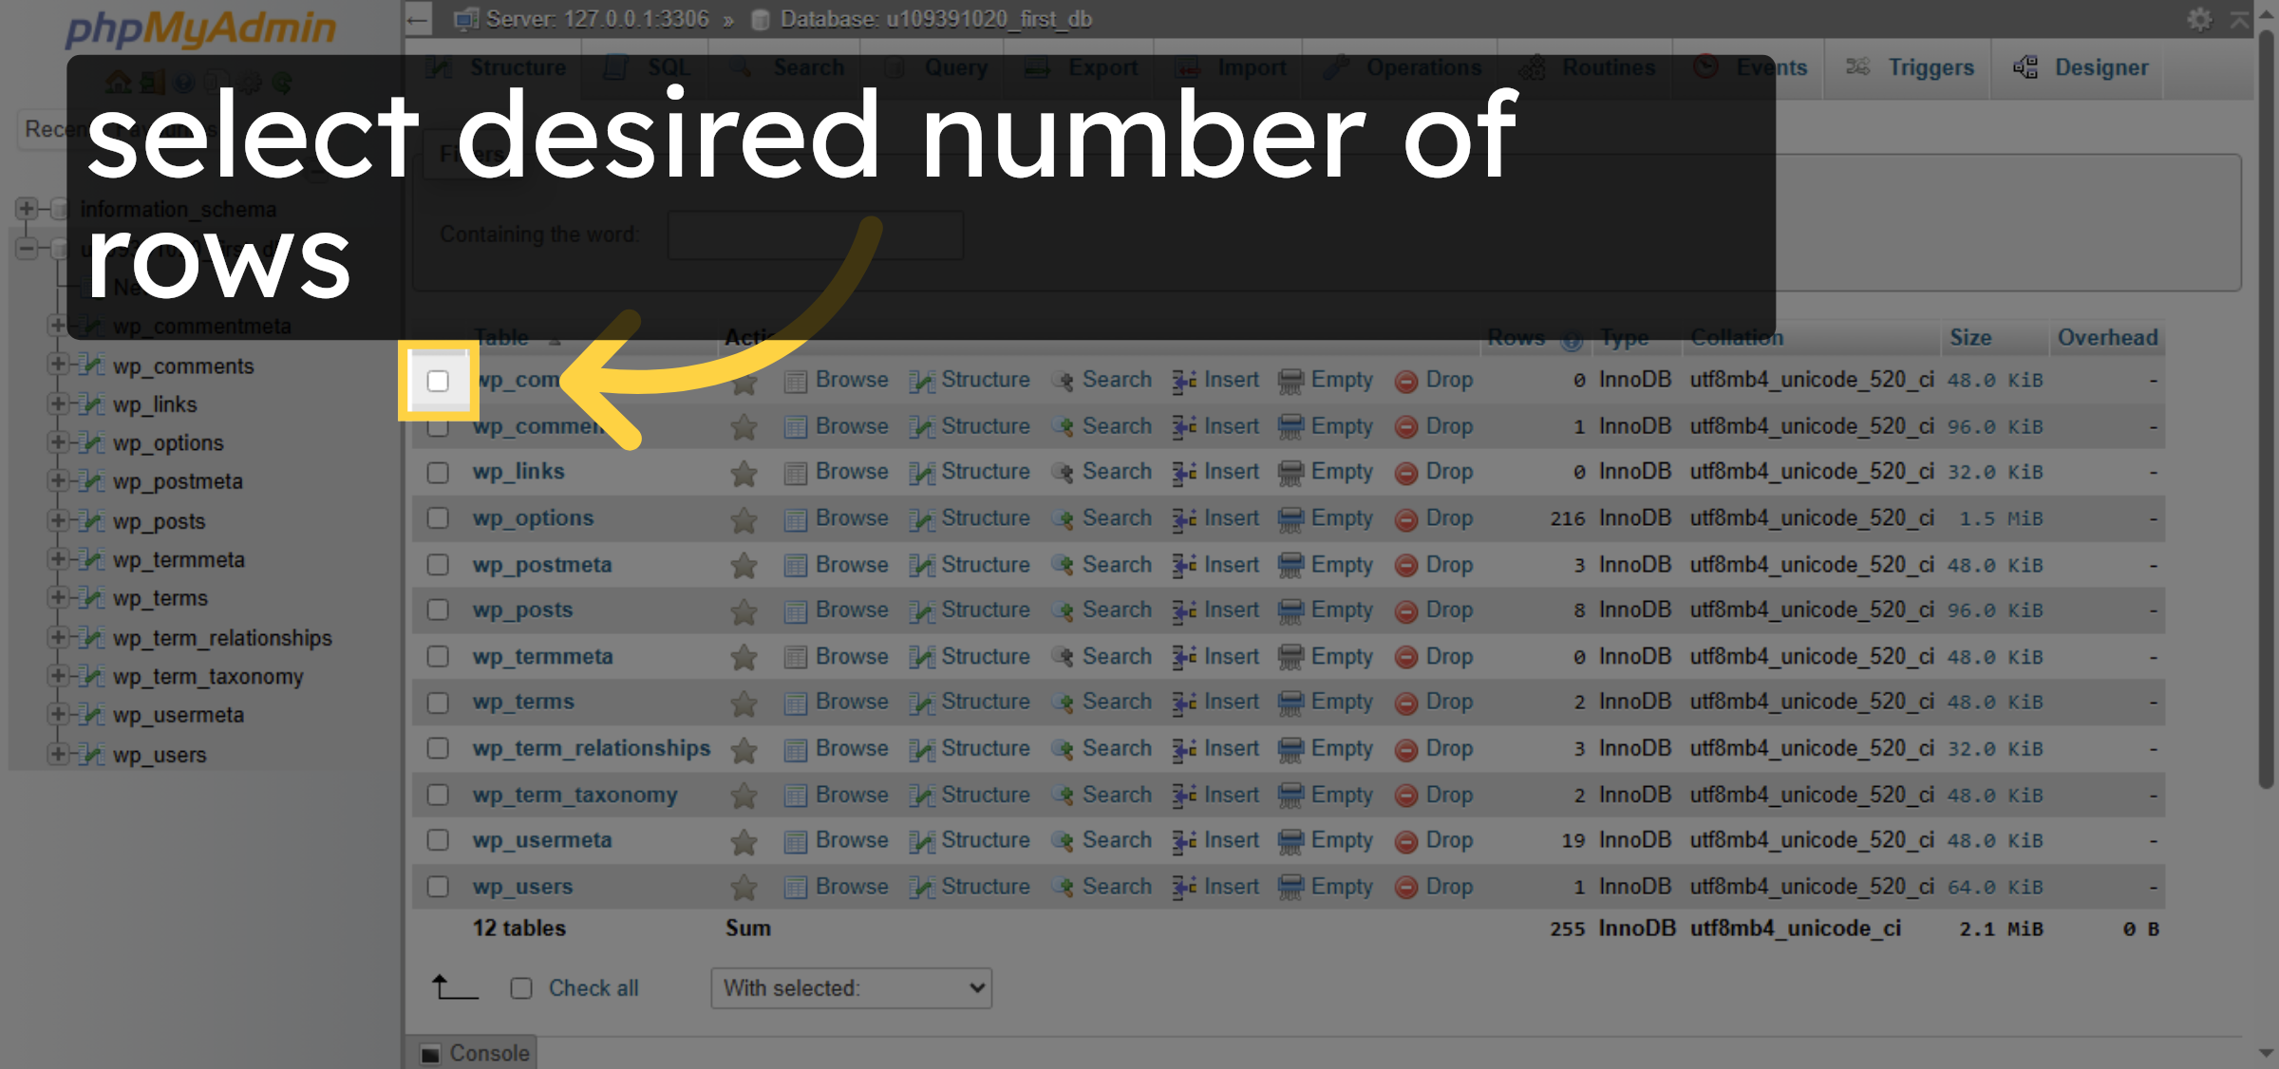Sort tables by clicking Rows column header
This screenshot has height=1069, width=2279.
(1516, 338)
